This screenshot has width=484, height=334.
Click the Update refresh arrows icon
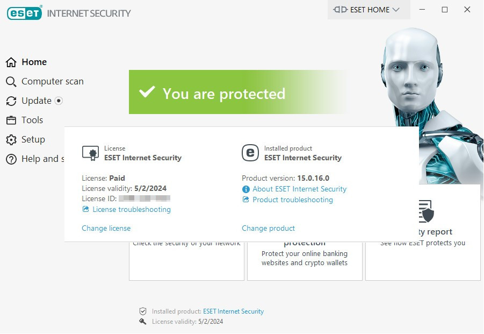(x=11, y=101)
